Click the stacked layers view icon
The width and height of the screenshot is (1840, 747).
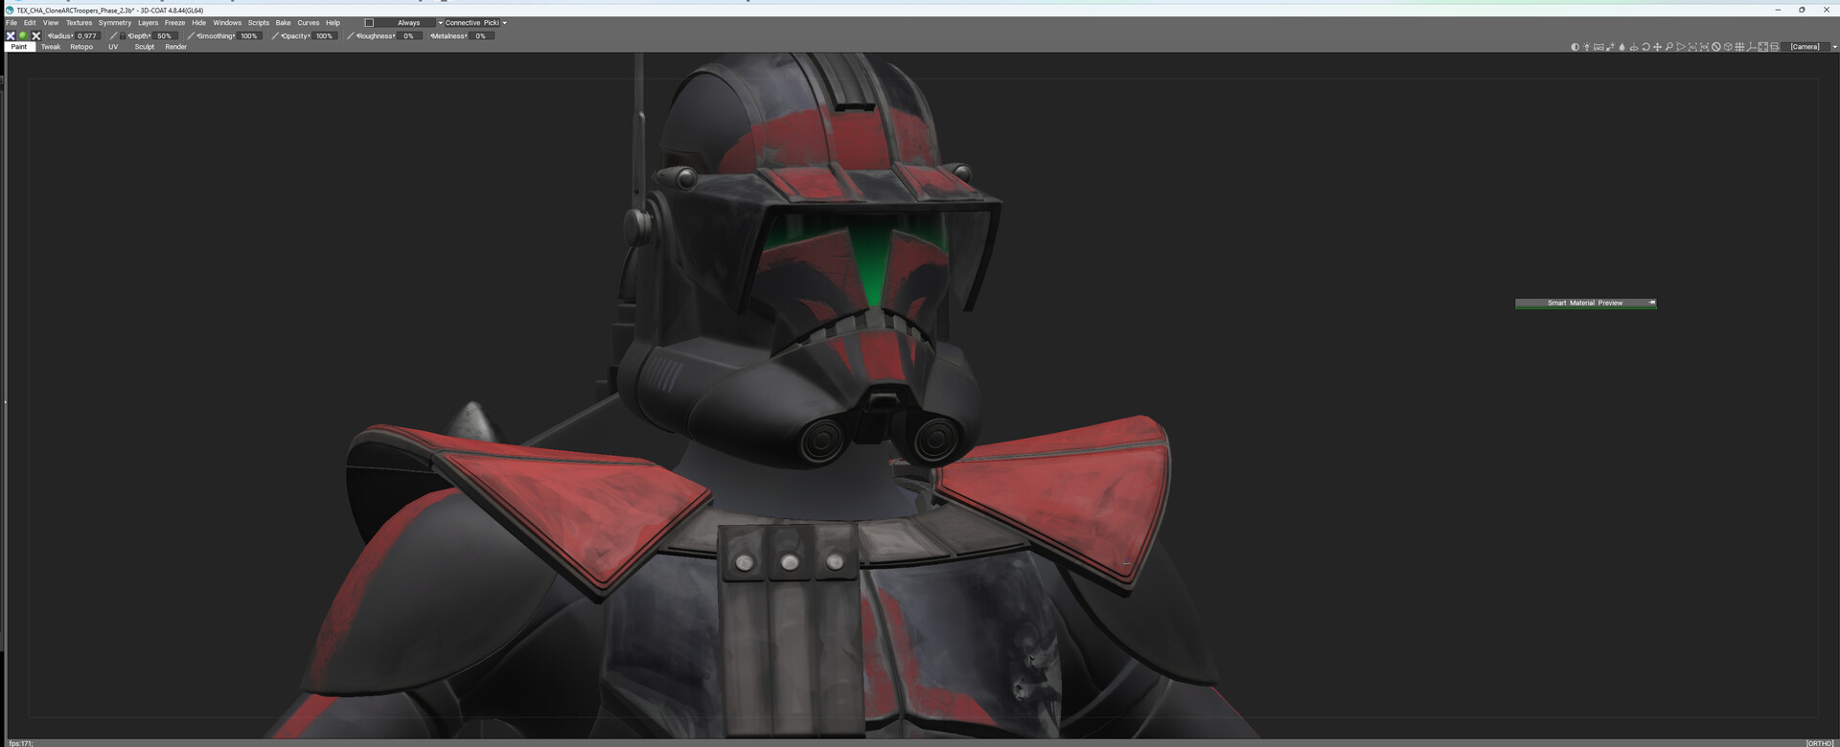point(1775,47)
